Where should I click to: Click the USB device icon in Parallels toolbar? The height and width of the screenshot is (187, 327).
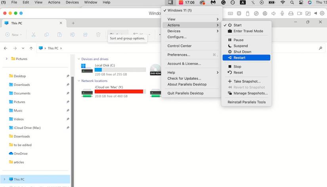[x=248, y=13]
